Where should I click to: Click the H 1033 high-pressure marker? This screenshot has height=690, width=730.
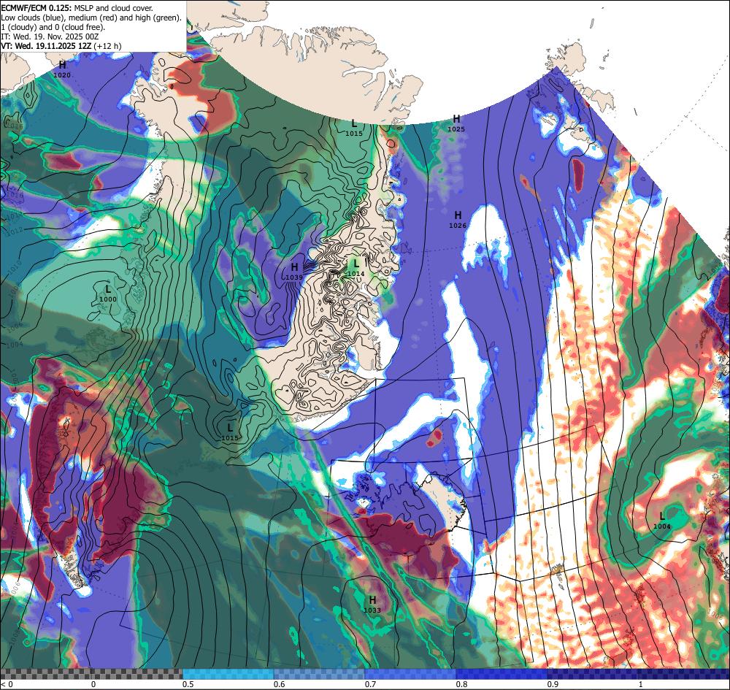click(x=372, y=605)
